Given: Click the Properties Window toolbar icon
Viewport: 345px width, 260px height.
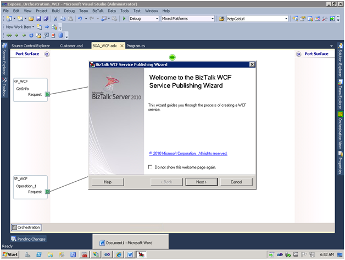Looking at the screenshot, I should point(303,19).
